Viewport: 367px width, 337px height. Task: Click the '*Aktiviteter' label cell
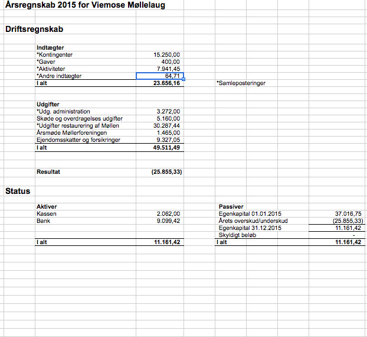[51, 69]
